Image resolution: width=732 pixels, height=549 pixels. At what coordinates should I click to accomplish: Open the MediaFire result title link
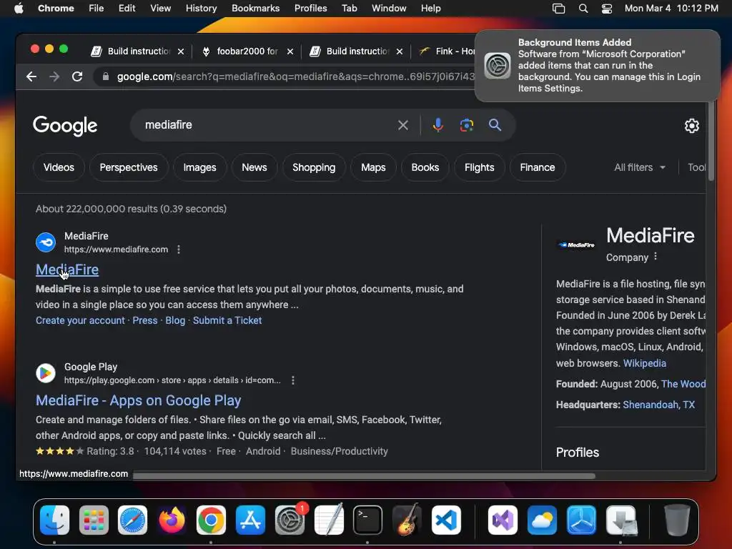(x=67, y=269)
